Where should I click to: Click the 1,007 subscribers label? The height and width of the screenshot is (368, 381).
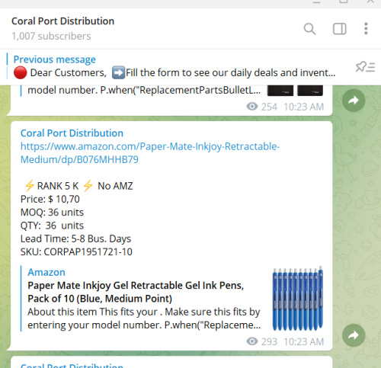[51, 36]
